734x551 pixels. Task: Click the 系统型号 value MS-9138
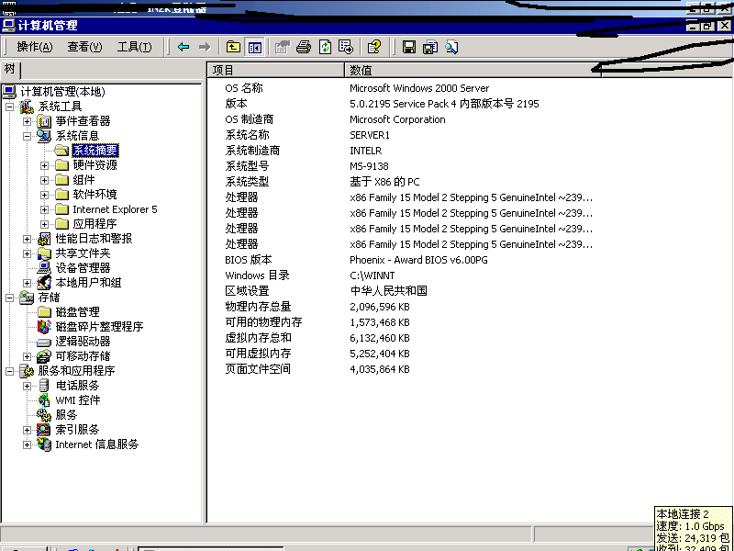pos(370,166)
